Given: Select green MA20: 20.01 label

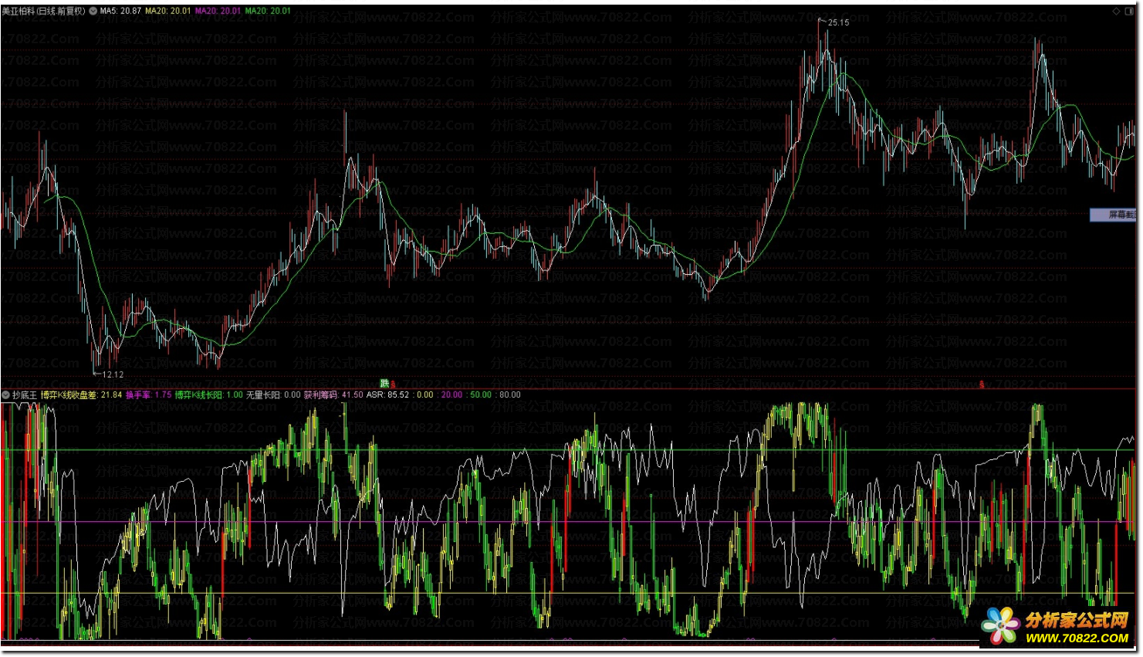Looking at the screenshot, I should pos(269,11).
